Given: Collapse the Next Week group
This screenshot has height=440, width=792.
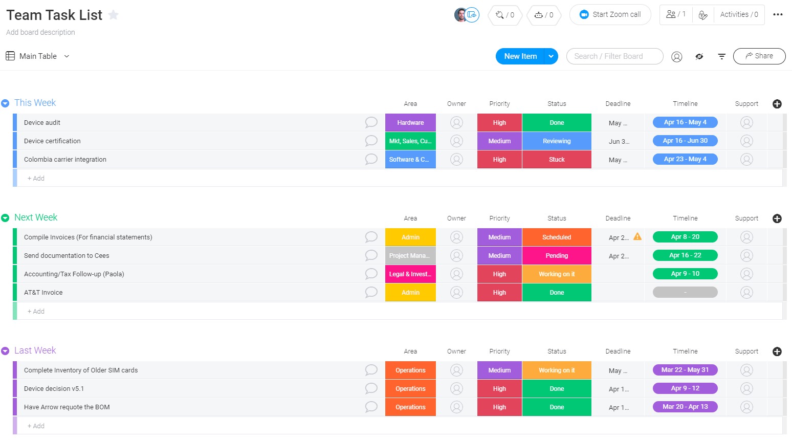Looking at the screenshot, I should [x=5, y=218].
